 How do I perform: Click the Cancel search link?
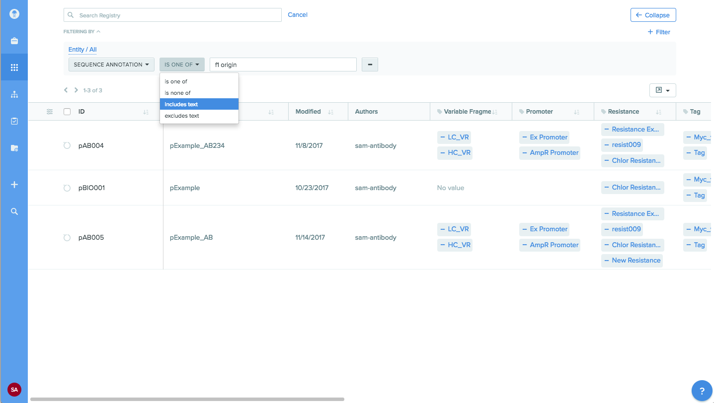(x=298, y=15)
